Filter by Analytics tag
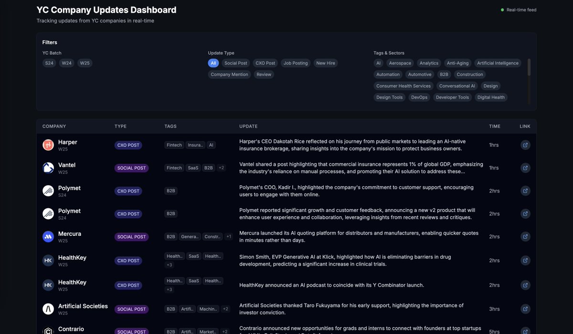Viewport: 573px width, 334px height. click(x=429, y=63)
